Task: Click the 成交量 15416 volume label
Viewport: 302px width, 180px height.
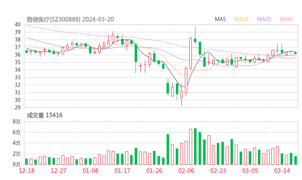Action: 44,115
